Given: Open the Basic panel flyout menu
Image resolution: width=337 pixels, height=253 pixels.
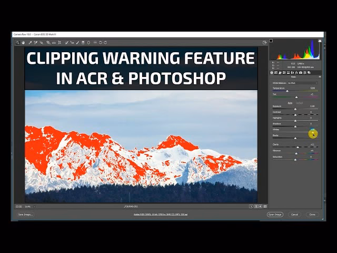Looking at the screenshot, I should 320,77.
